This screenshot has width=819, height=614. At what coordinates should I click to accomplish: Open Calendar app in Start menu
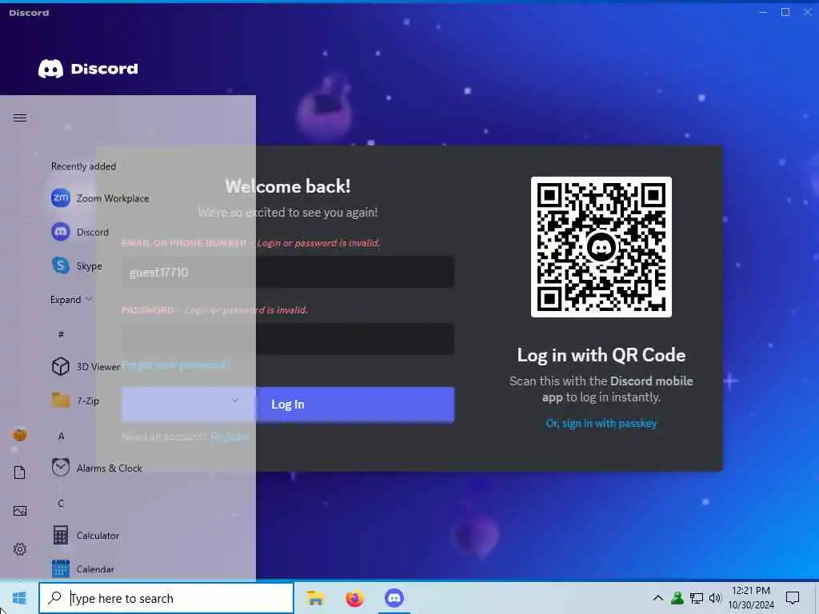tap(83, 568)
